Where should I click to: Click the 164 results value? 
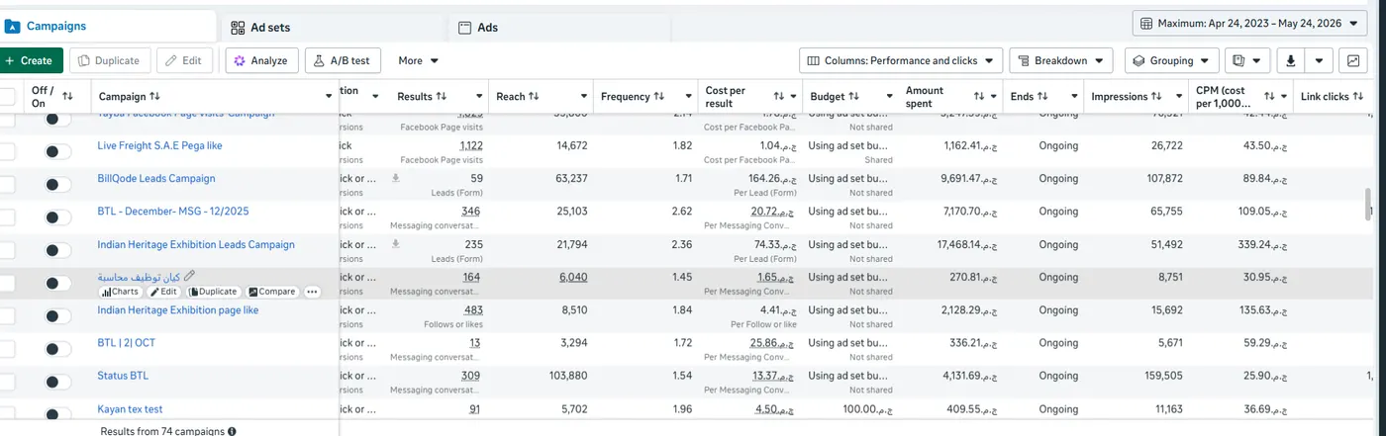pos(471,277)
